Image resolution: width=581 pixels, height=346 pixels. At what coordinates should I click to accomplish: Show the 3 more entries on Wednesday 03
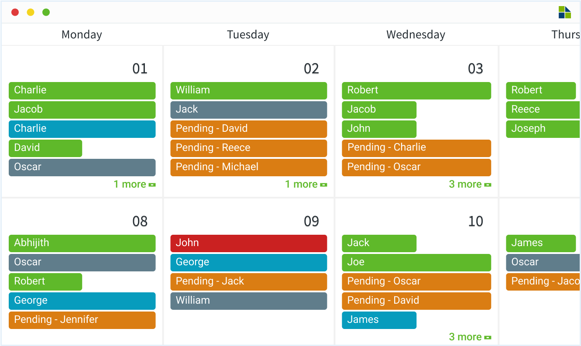tap(470, 184)
